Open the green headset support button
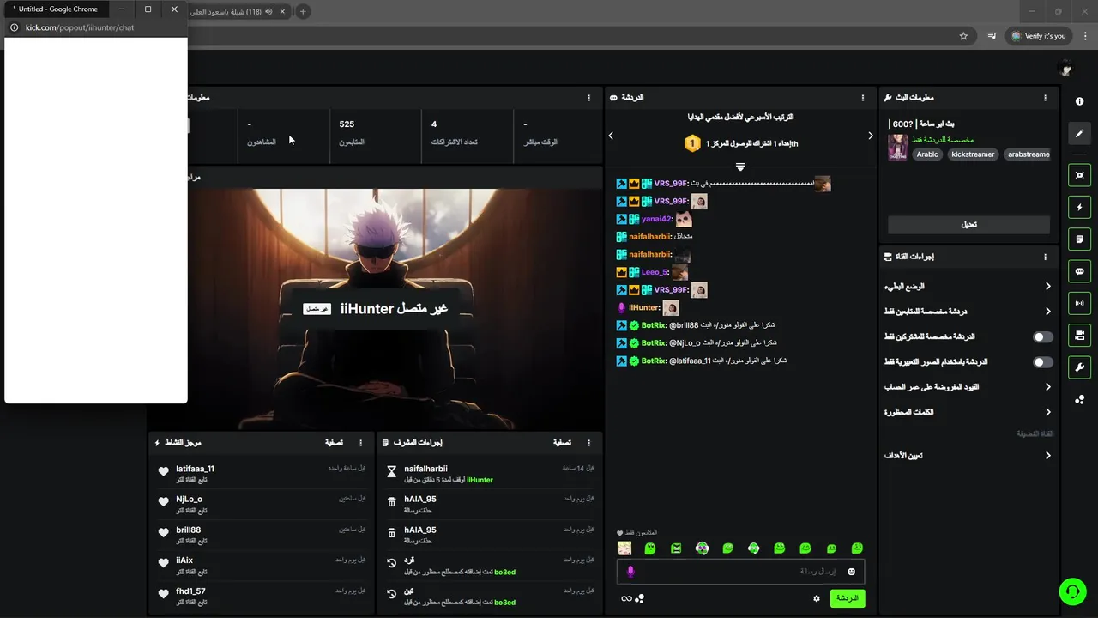 coord(1071,591)
